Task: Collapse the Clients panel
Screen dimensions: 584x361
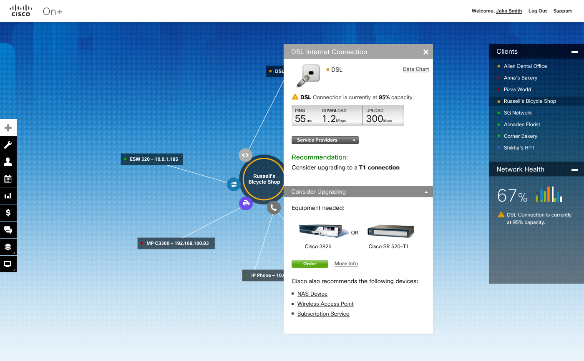Action: coord(575,52)
